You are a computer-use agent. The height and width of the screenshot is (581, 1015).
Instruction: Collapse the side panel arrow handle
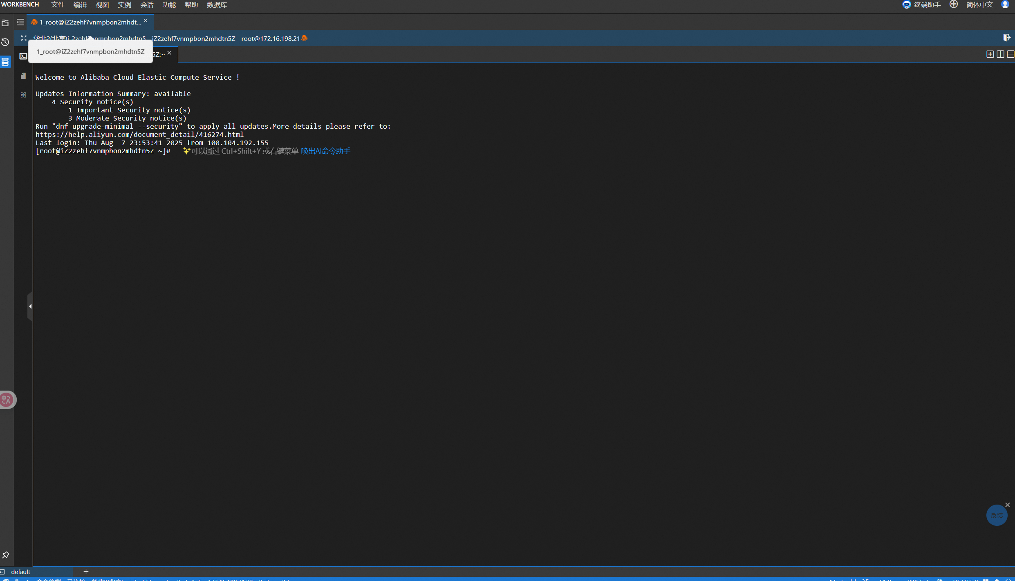click(30, 306)
